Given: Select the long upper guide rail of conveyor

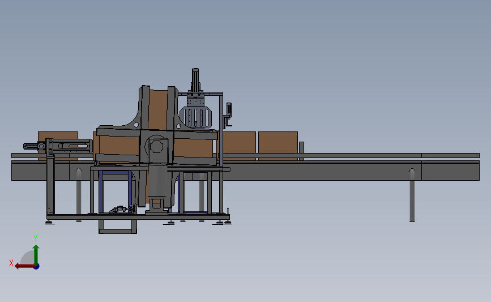Looking at the screenshot, I should 245,155.
